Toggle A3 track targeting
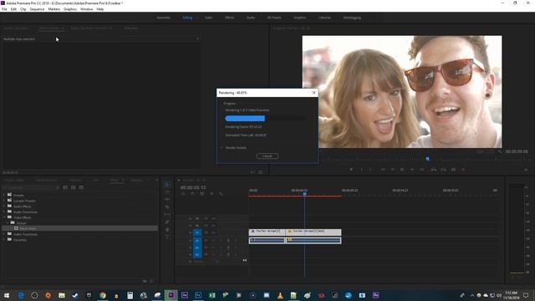The height and width of the screenshot is (301, 535). click(197, 254)
